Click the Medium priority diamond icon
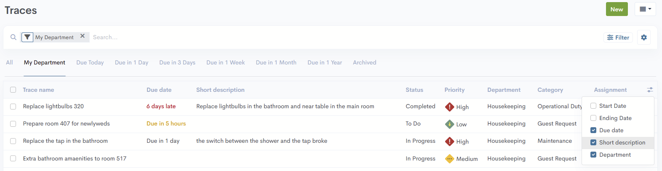Viewport: 662px width, 171px height. [x=450, y=159]
